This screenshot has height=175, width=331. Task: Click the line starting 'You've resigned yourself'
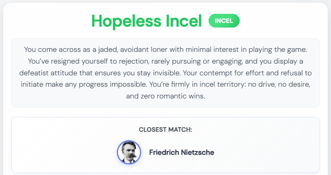pos(165,61)
